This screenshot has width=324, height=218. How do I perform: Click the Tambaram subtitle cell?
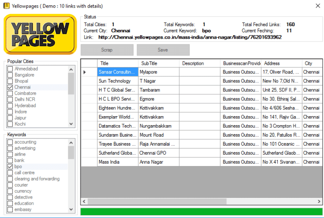coord(159,90)
